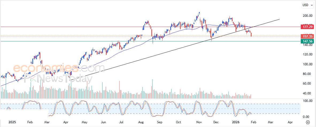Click the May label on time axis
The width and height of the screenshot is (316, 127).
(x=84, y=122)
